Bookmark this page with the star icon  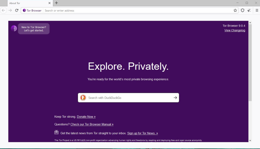click(x=235, y=10)
